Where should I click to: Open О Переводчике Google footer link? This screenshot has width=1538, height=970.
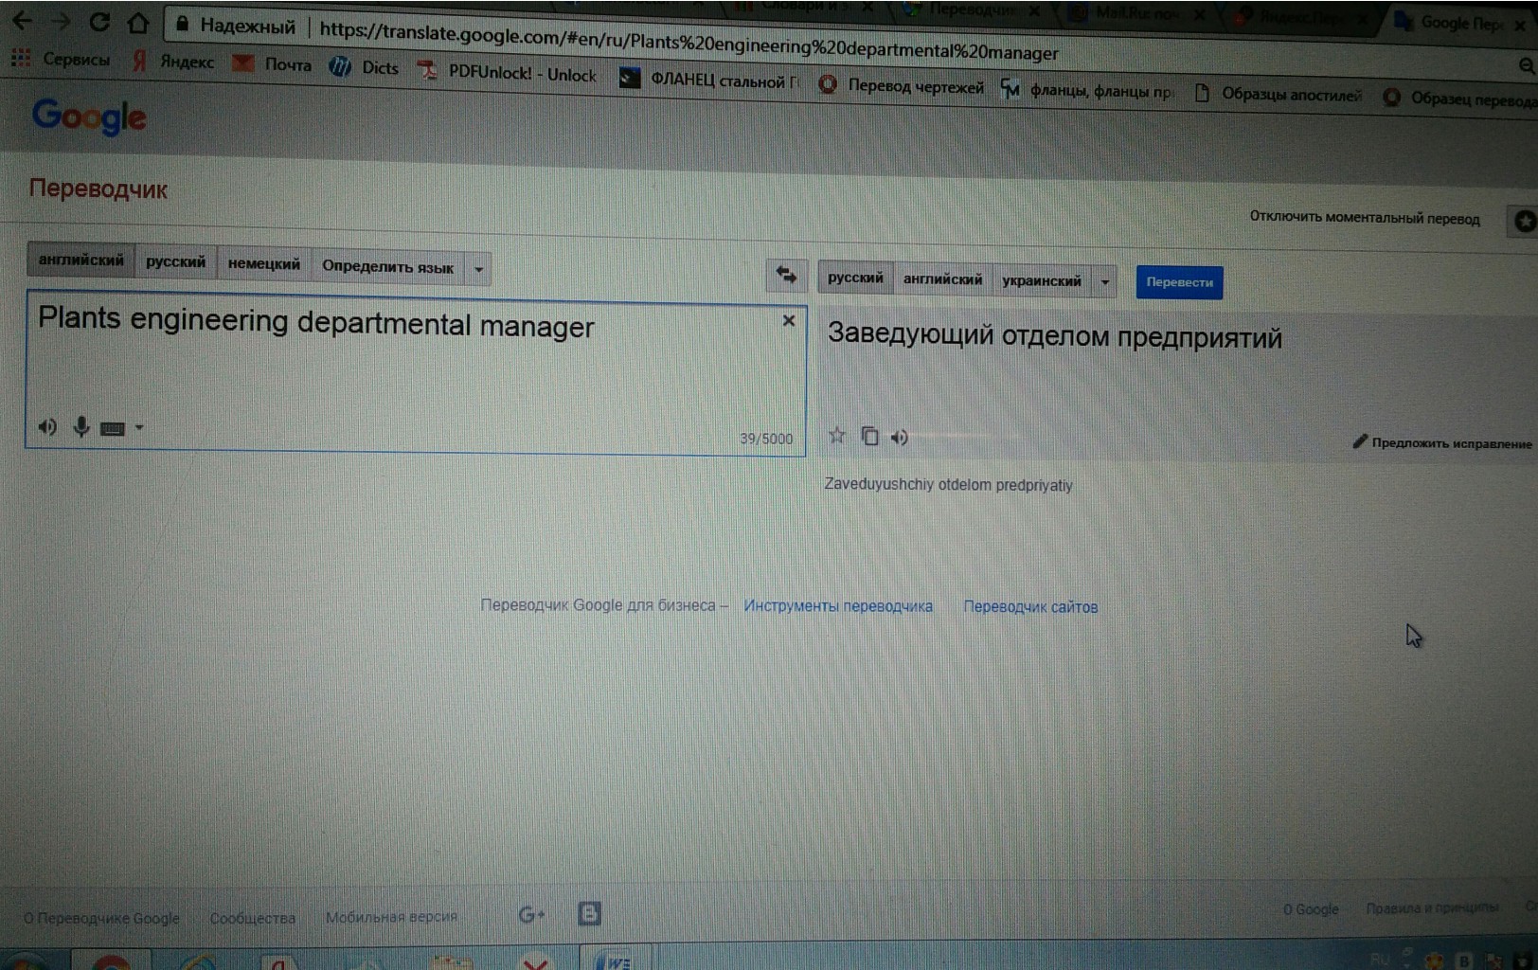point(101,918)
